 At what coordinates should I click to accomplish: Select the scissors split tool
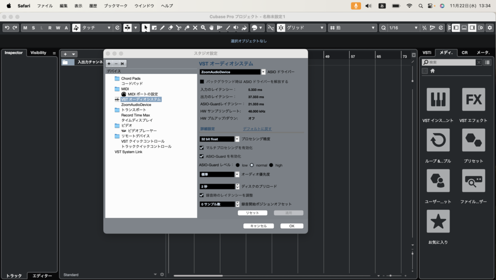pyautogui.click(x=179, y=28)
